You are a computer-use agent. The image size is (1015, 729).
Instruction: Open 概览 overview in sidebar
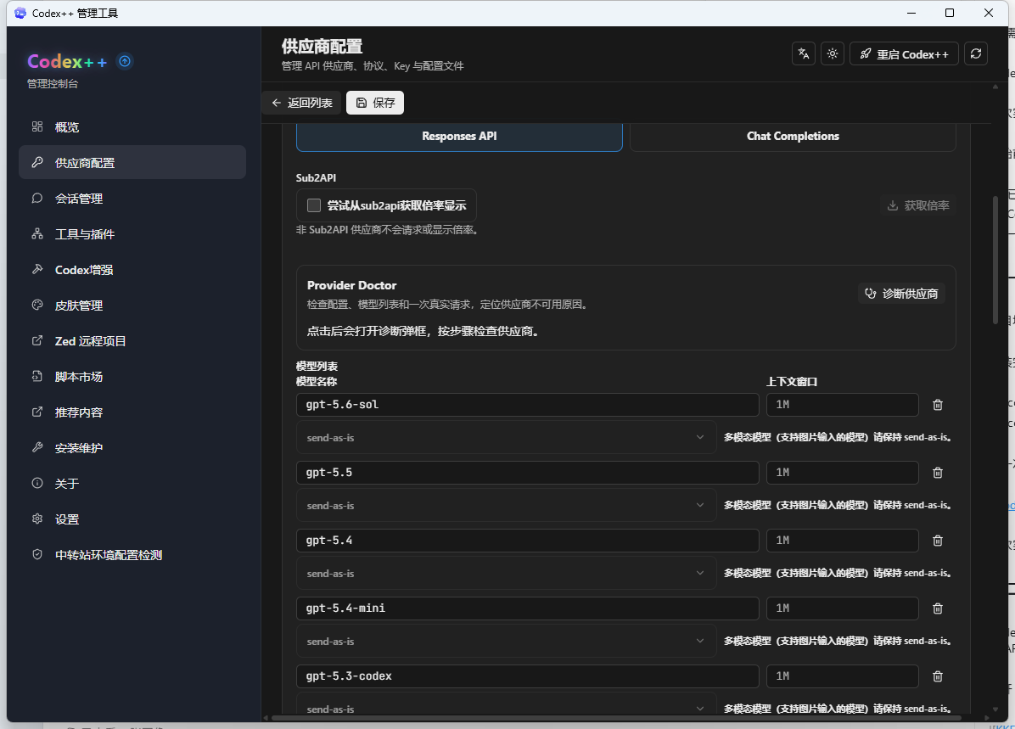tap(132, 127)
